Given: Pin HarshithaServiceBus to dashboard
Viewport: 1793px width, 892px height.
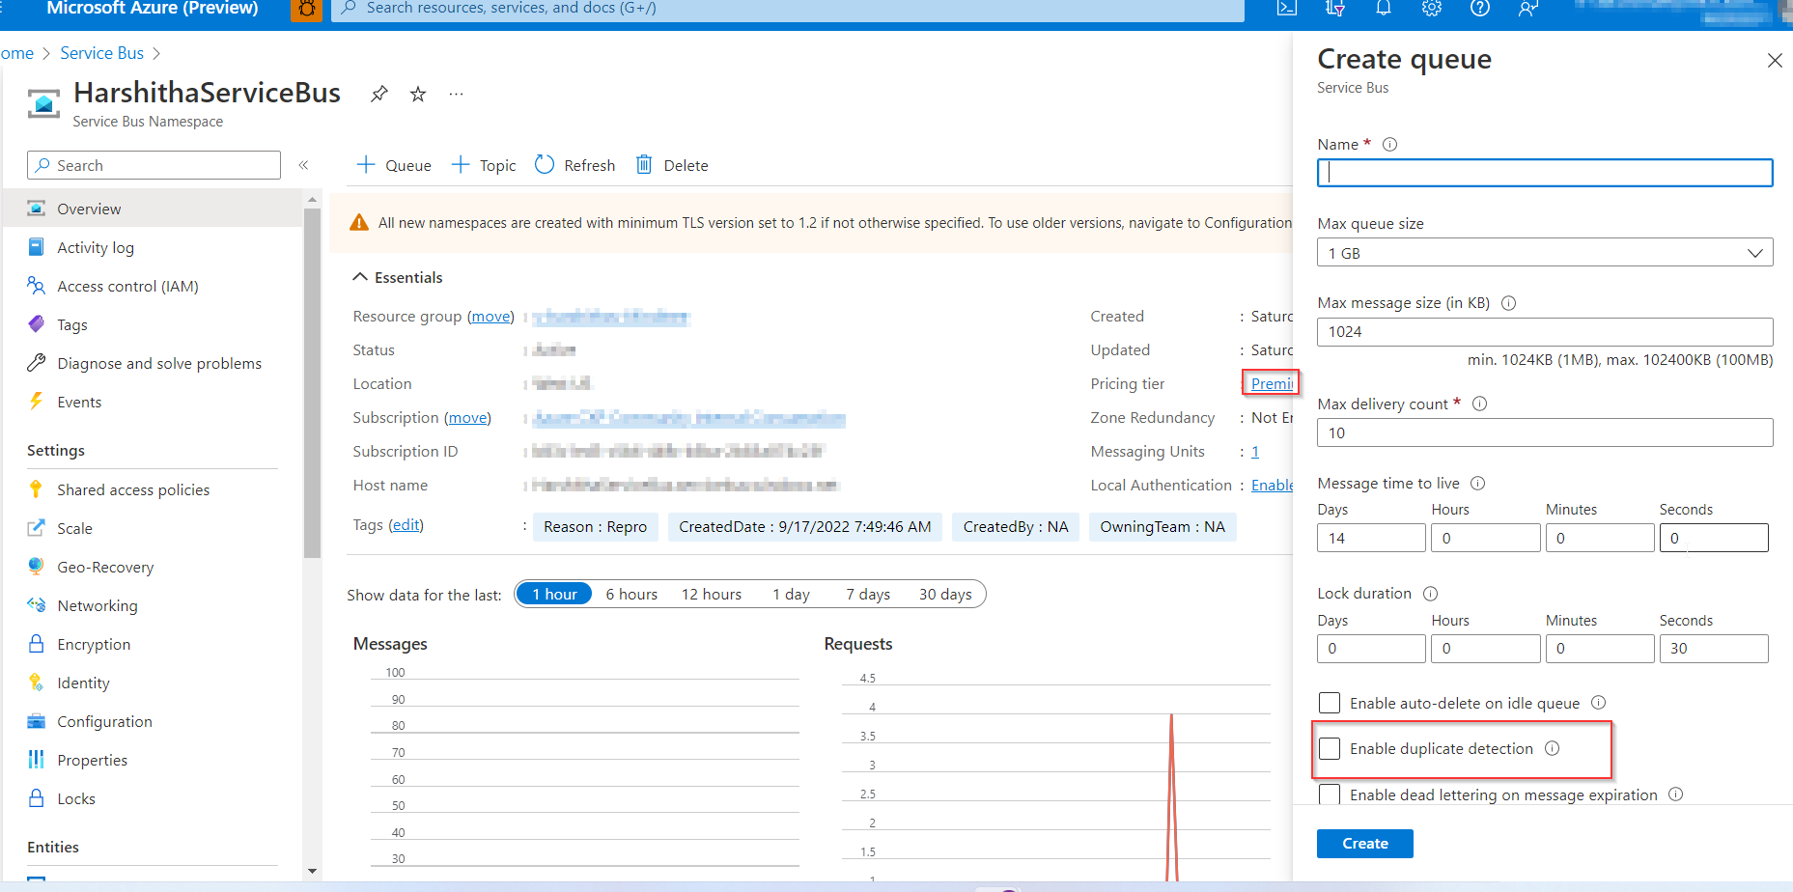Looking at the screenshot, I should [x=379, y=94].
